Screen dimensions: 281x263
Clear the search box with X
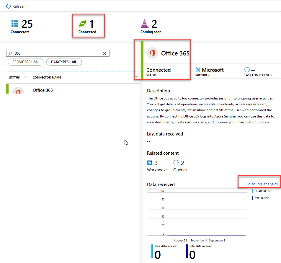[x=104, y=53]
